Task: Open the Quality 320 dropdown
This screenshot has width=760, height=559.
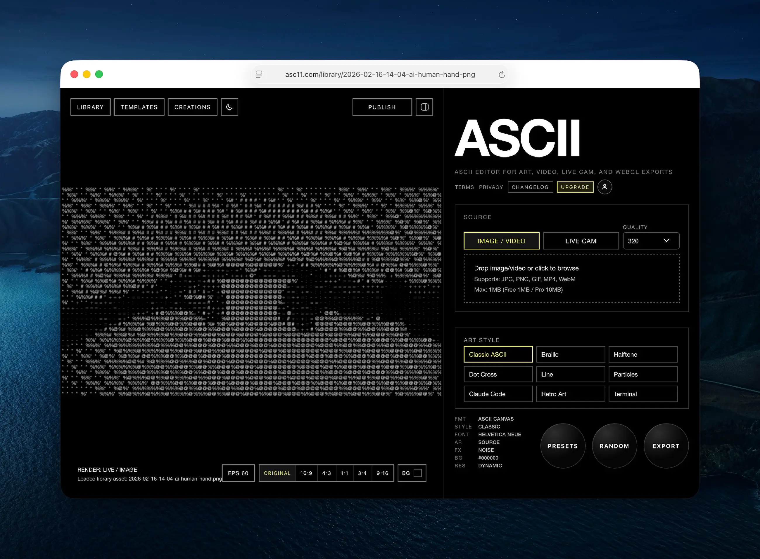Action: pos(651,241)
